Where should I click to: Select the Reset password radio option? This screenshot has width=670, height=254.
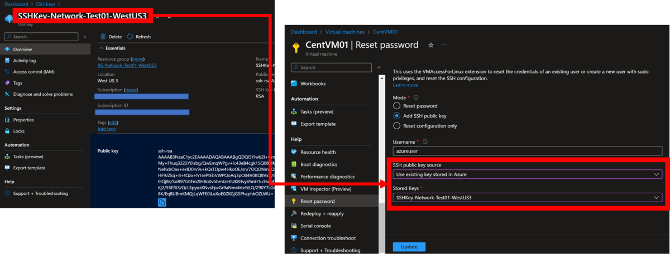tap(396, 106)
